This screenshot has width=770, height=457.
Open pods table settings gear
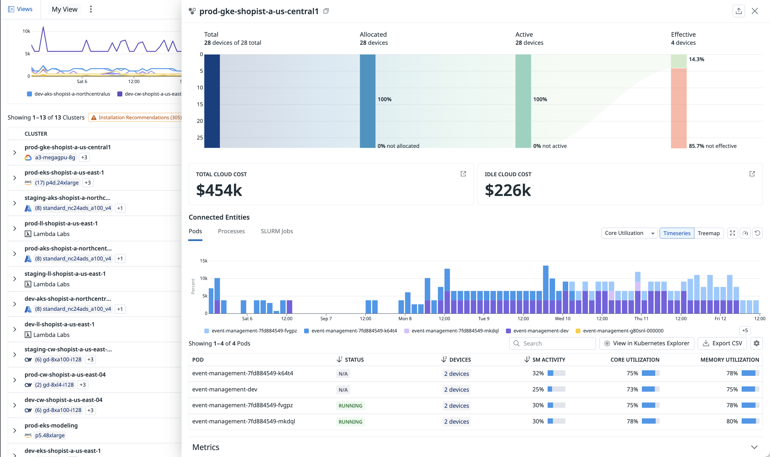756,343
